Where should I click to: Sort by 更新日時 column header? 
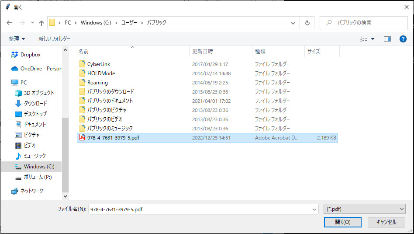click(x=203, y=51)
